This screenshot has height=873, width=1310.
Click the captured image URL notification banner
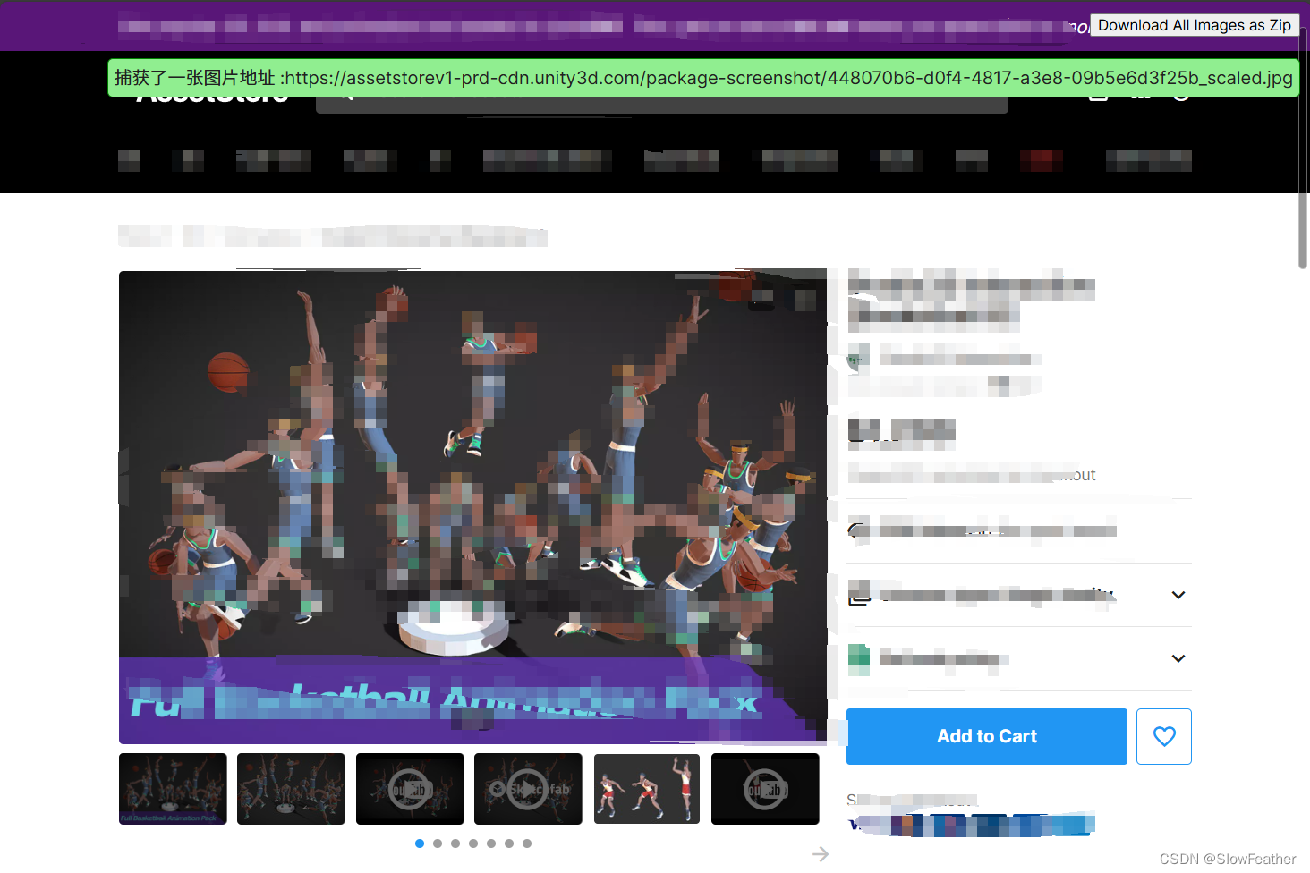[703, 78]
